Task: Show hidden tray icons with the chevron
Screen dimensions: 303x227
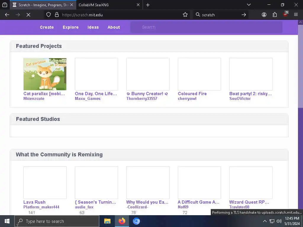Action: pyautogui.click(x=265, y=221)
